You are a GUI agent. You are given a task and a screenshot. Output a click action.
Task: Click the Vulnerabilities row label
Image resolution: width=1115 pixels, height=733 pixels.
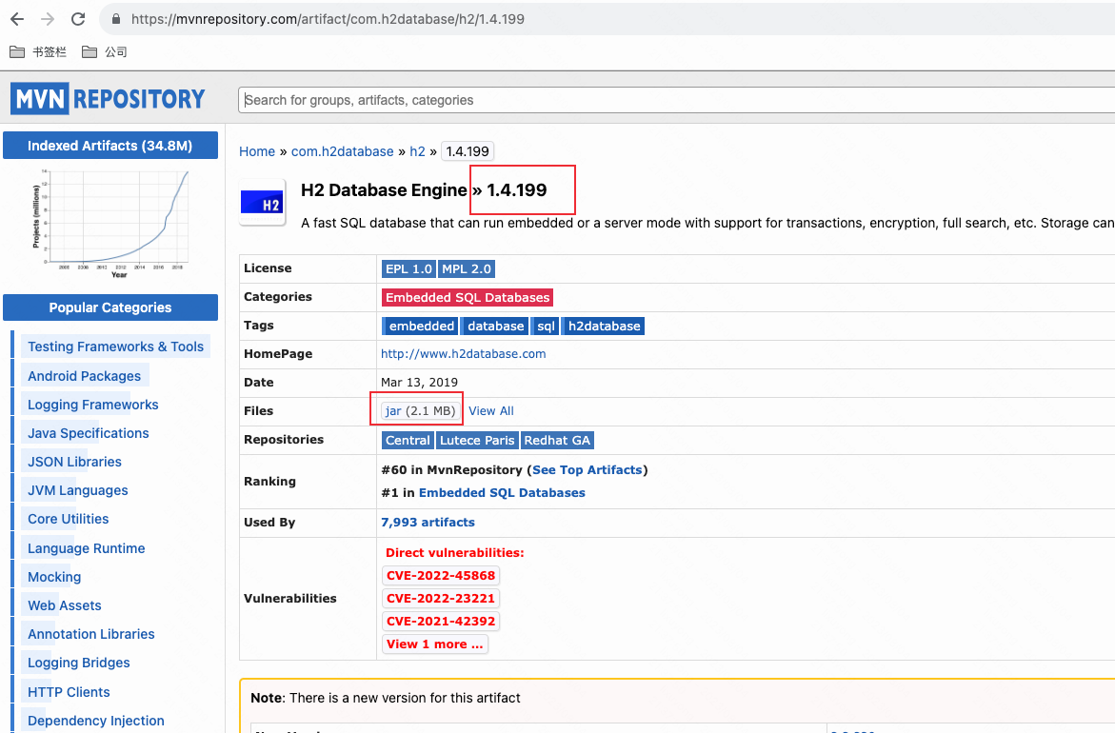click(x=290, y=599)
